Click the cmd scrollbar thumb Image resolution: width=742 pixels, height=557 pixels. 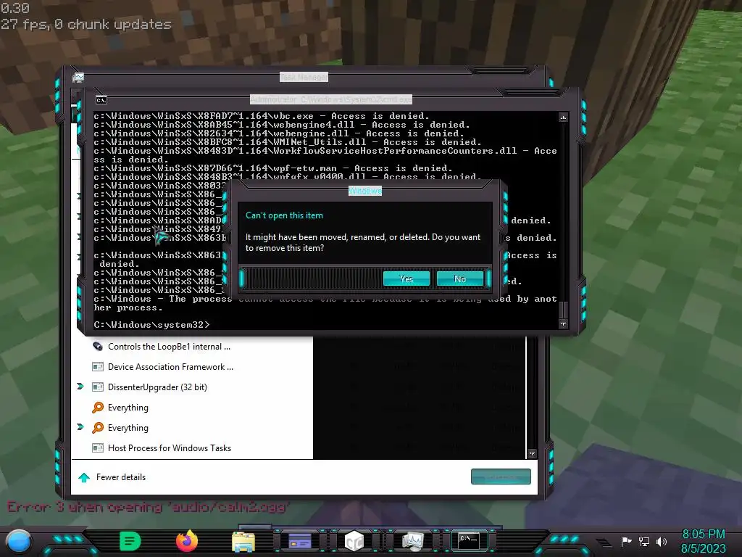(563, 310)
